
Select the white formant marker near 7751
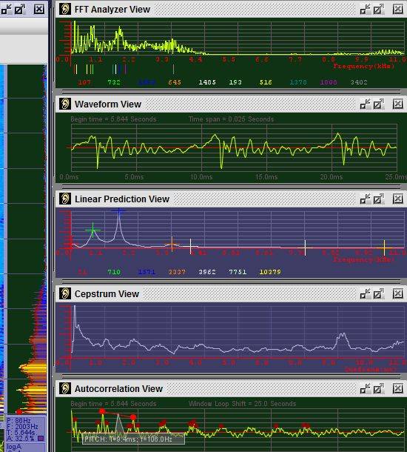tap(305, 247)
